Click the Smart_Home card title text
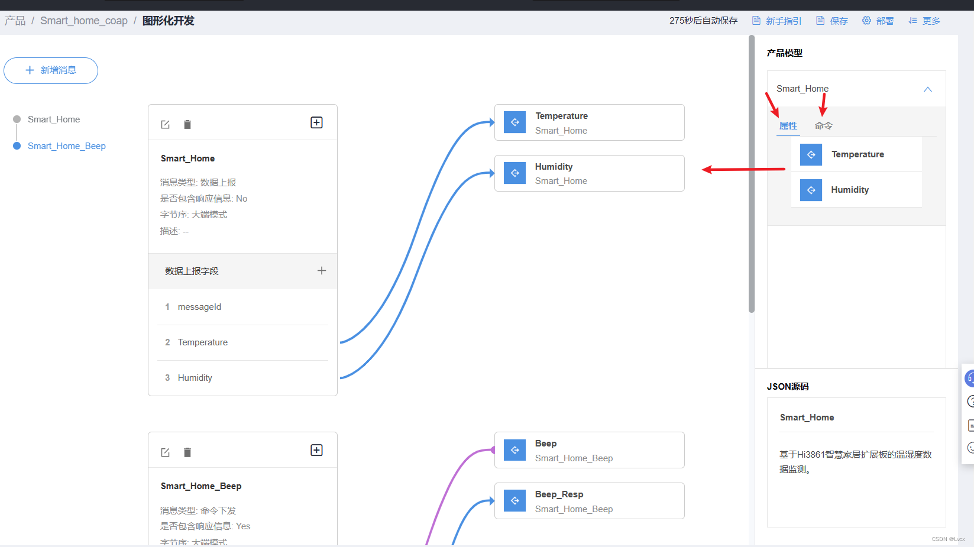The height and width of the screenshot is (547, 974). [x=187, y=158]
